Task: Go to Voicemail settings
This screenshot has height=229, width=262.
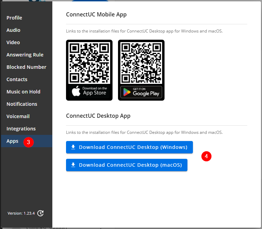Action: coord(18,116)
